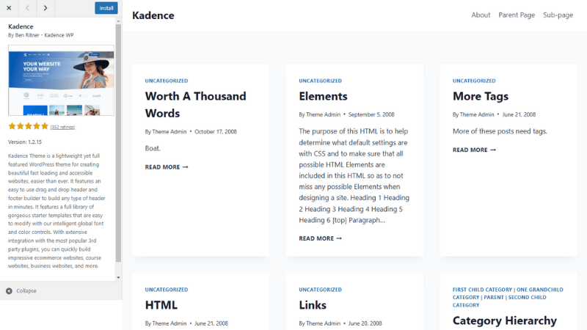Open First Child Category link
Viewport: 587px width, 330px height.
coord(482,290)
